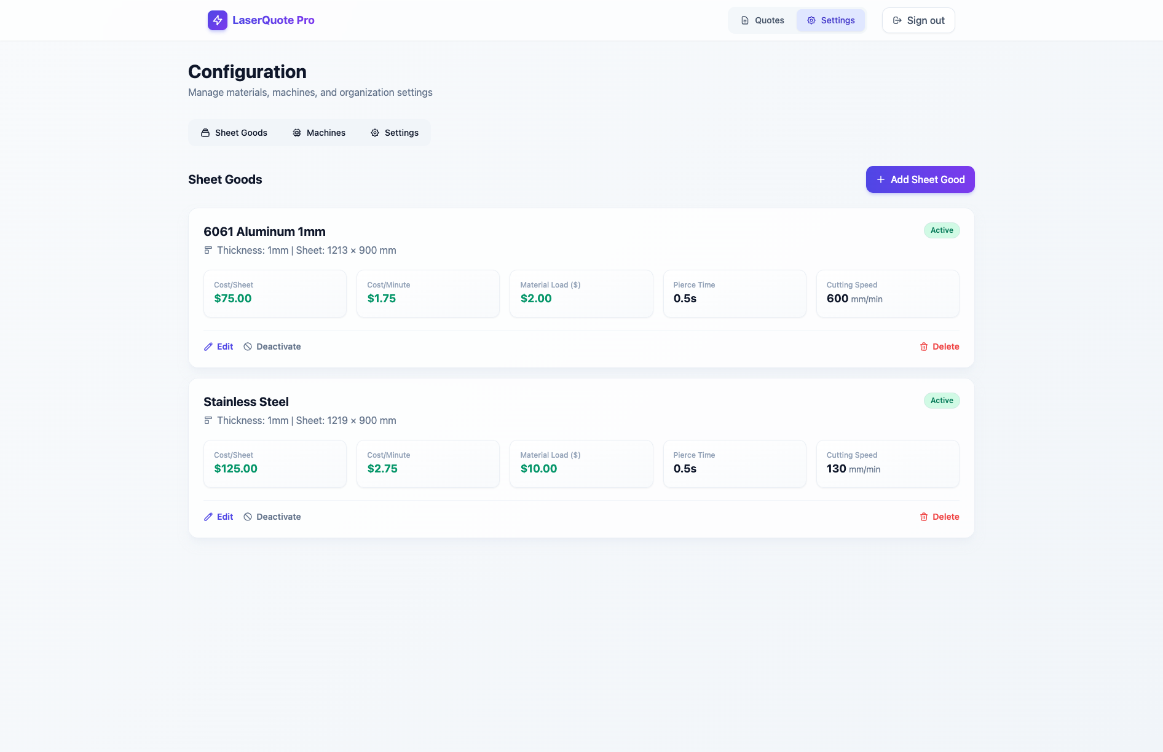The image size is (1163, 752).
Task: Click the Sign out button
Action: point(918,20)
